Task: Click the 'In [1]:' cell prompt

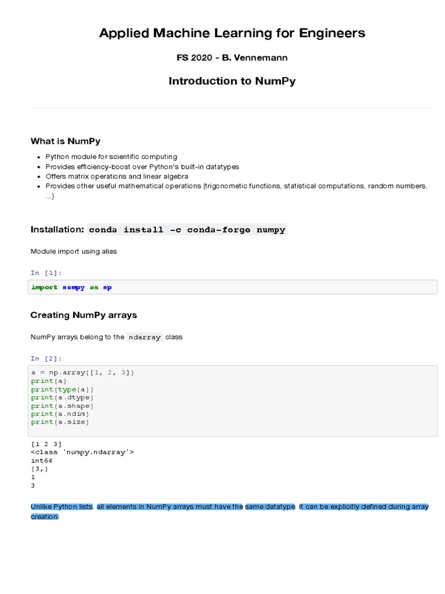Action: tap(46, 273)
